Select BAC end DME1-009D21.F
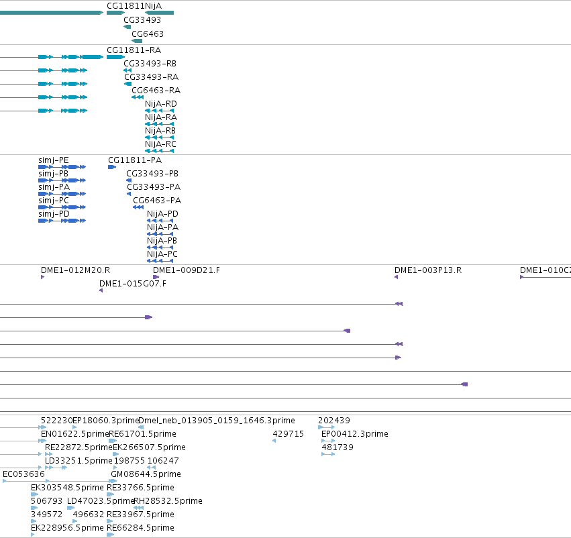 click(x=186, y=270)
